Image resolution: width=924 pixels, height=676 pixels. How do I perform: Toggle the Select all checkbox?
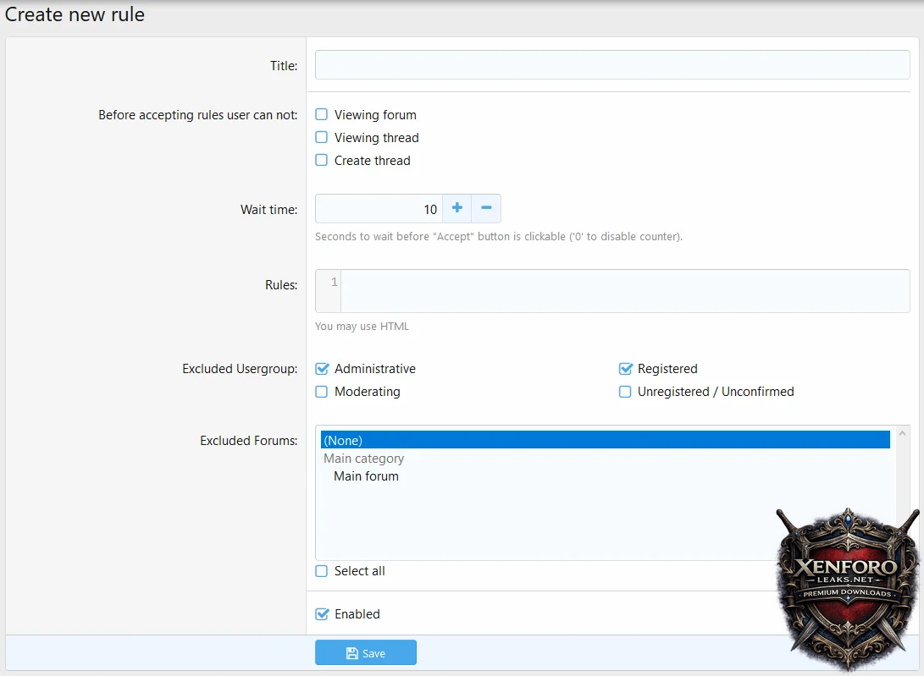pos(322,571)
